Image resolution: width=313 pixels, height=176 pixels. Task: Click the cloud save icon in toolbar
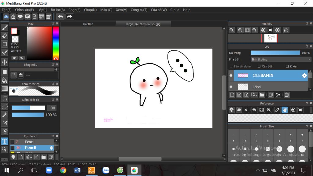coord(6,16)
